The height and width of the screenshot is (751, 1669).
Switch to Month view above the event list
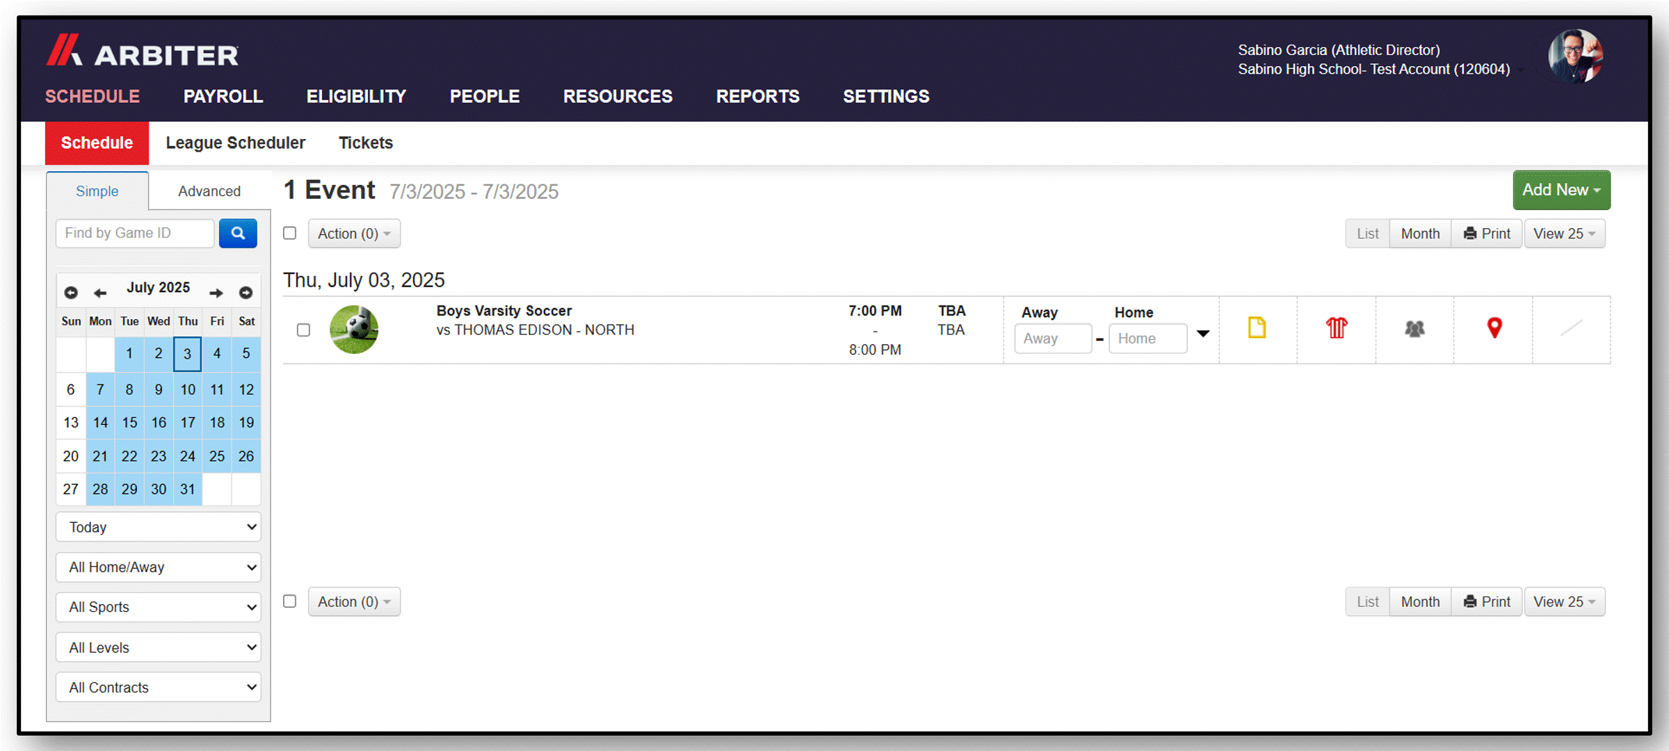coord(1420,234)
